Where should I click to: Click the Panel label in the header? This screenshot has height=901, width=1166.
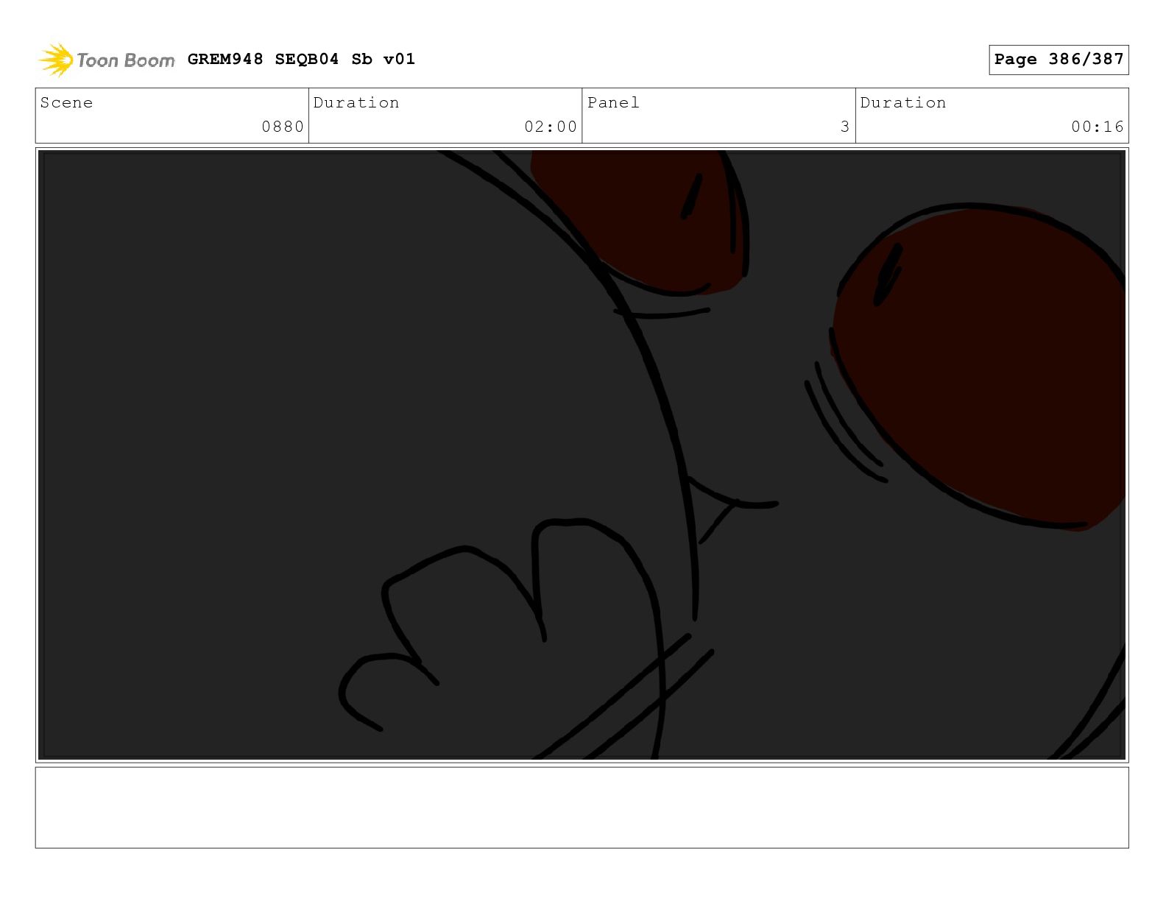[x=613, y=102]
